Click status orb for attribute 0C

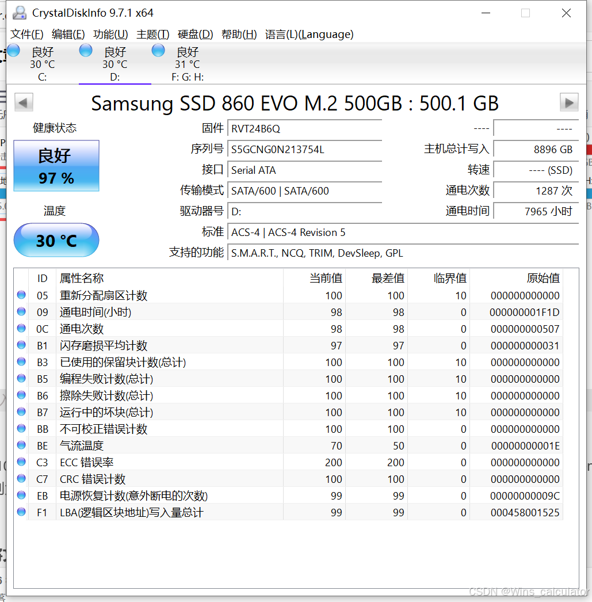(x=21, y=328)
